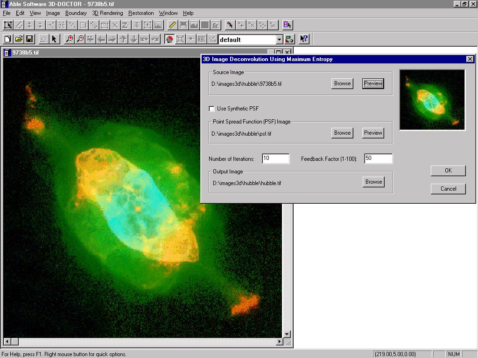Select the black arrow pointer tool
Viewport: 478px width, 358px height.
point(54,39)
